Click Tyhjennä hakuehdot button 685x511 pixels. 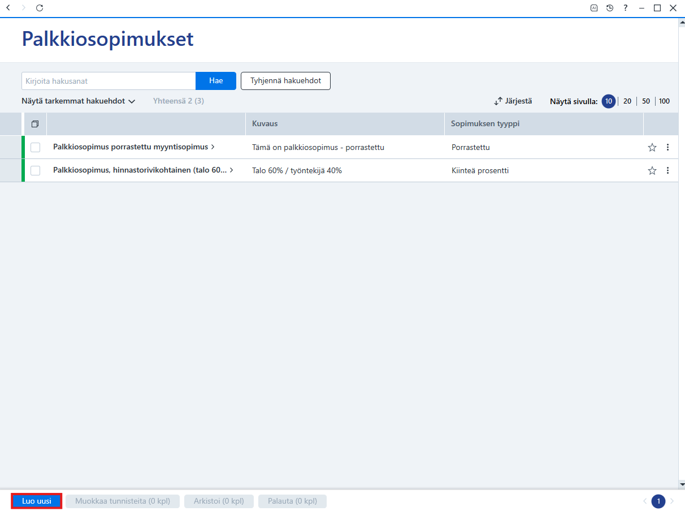[285, 81]
